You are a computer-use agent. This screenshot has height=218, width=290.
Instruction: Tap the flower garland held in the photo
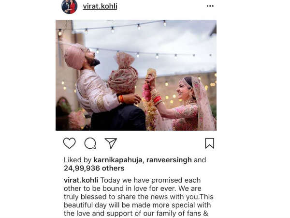[x=150, y=100]
